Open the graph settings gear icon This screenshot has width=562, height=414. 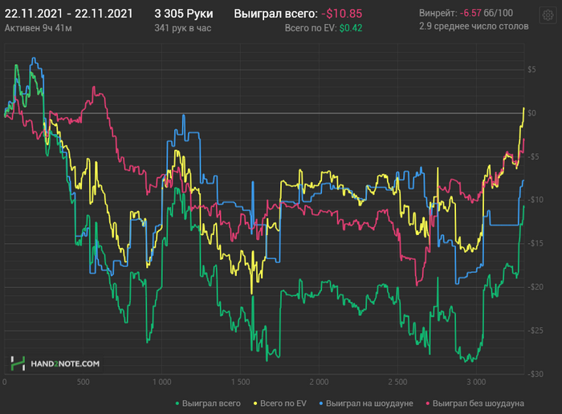tap(548, 15)
